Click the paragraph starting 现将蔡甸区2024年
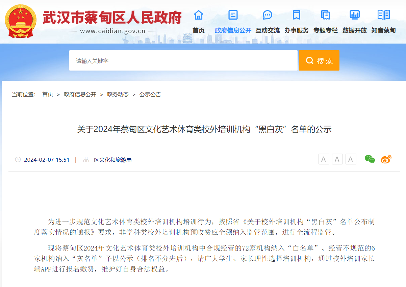Viewport: 406px width, 287px height. point(204,259)
